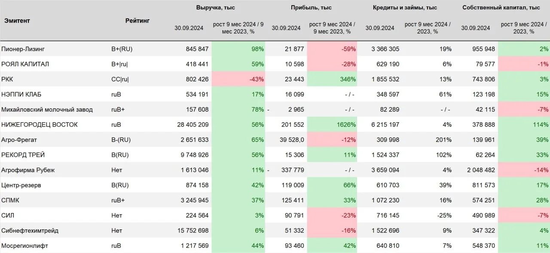Image resolution: width=550 pixels, height=253 pixels.
Task: Select the B+|ru| rating cell
Action: [x=119, y=64]
